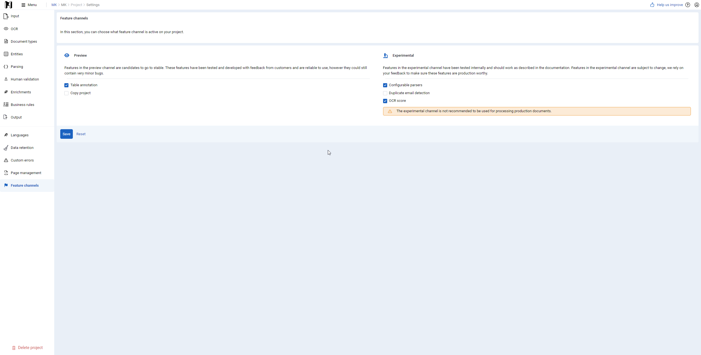Click the OCR eye icon in sidebar

6,29
